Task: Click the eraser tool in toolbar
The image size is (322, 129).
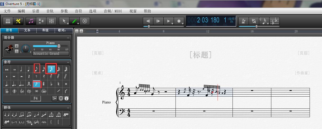Action: (x=85, y=21)
